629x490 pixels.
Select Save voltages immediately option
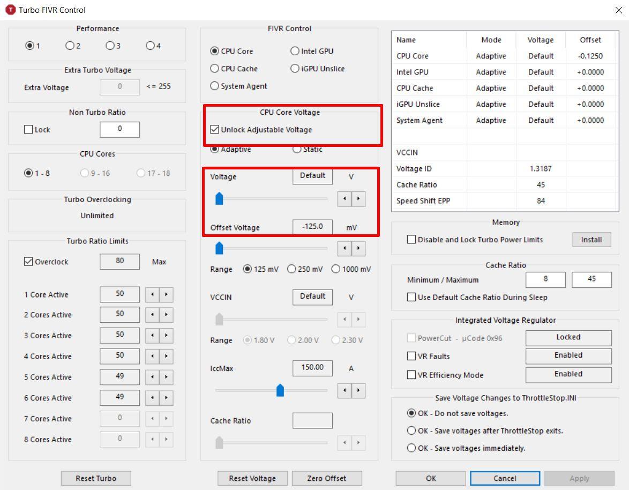(411, 448)
